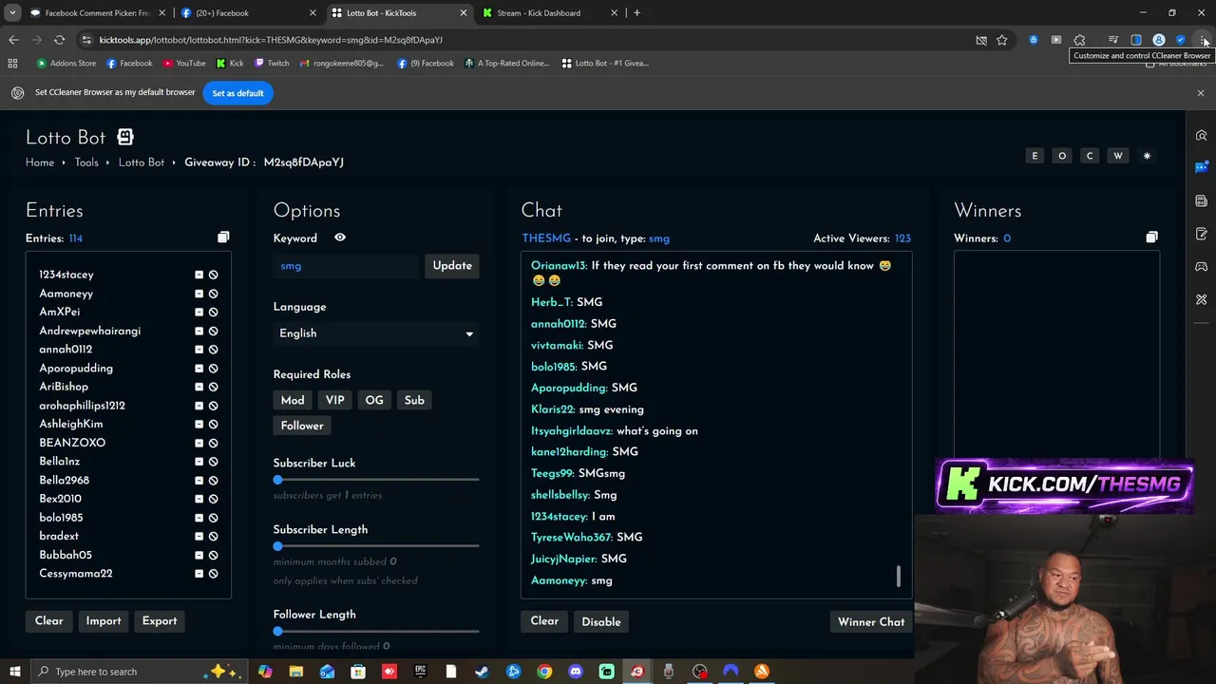This screenshot has width=1216, height=684.
Task: Open the notes pencil sidebar icon
Action: (x=1201, y=234)
